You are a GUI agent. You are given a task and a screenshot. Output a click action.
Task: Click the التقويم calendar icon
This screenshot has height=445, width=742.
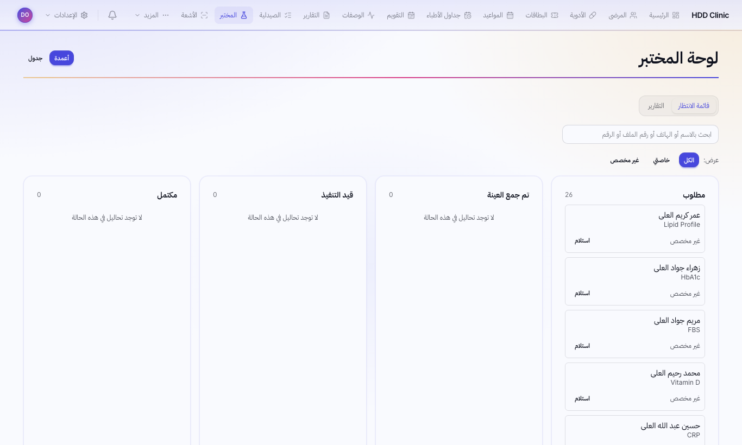tap(411, 15)
